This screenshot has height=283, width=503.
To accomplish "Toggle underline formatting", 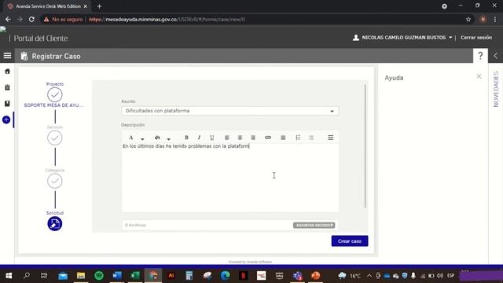I will point(211,138).
